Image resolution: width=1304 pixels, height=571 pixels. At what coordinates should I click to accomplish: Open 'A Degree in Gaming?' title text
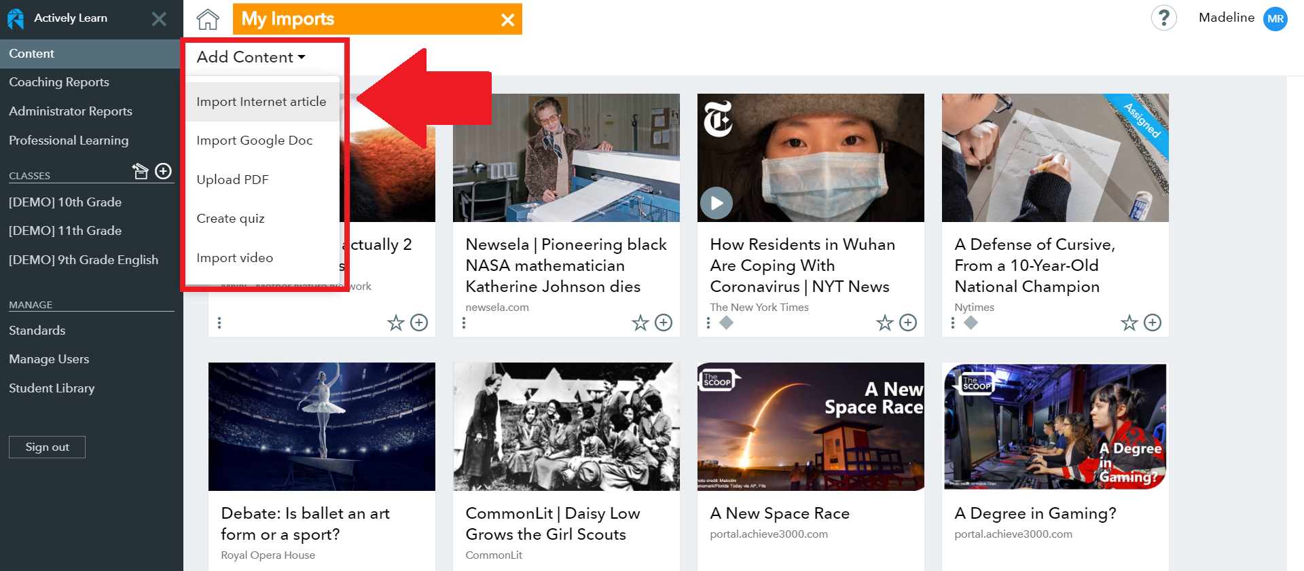pyautogui.click(x=1035, y=513)
